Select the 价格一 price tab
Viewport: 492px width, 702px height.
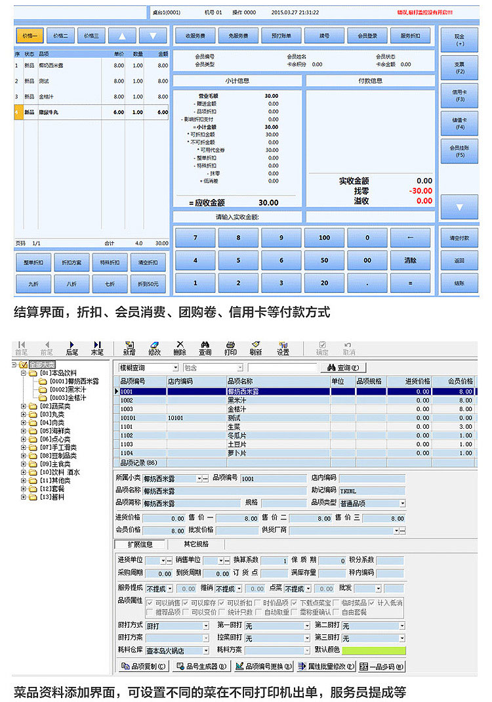point(30,36)
